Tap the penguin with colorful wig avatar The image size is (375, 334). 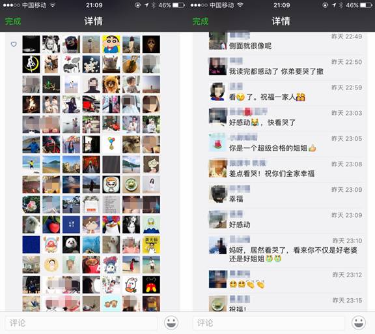(x=111, y=224)
